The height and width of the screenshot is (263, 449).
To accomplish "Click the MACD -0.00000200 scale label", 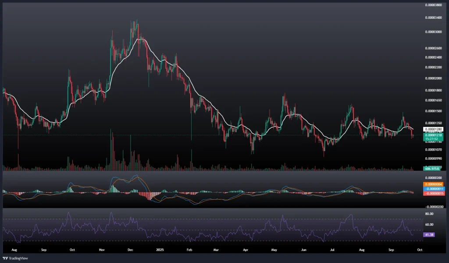I will click(x=434, y=206).
